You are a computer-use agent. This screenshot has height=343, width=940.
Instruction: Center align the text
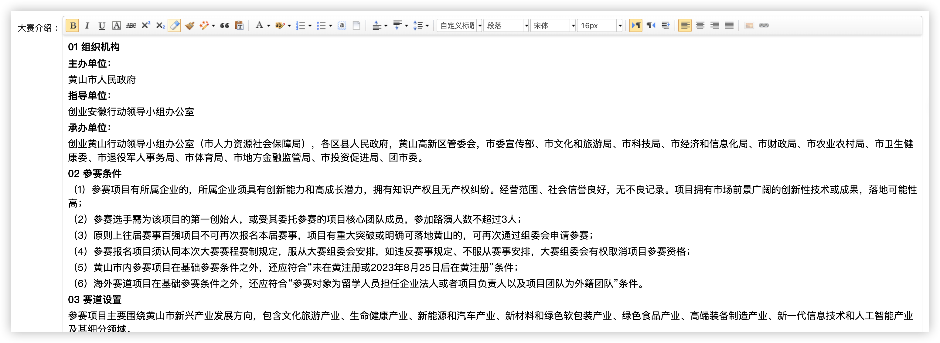[700, 25]
